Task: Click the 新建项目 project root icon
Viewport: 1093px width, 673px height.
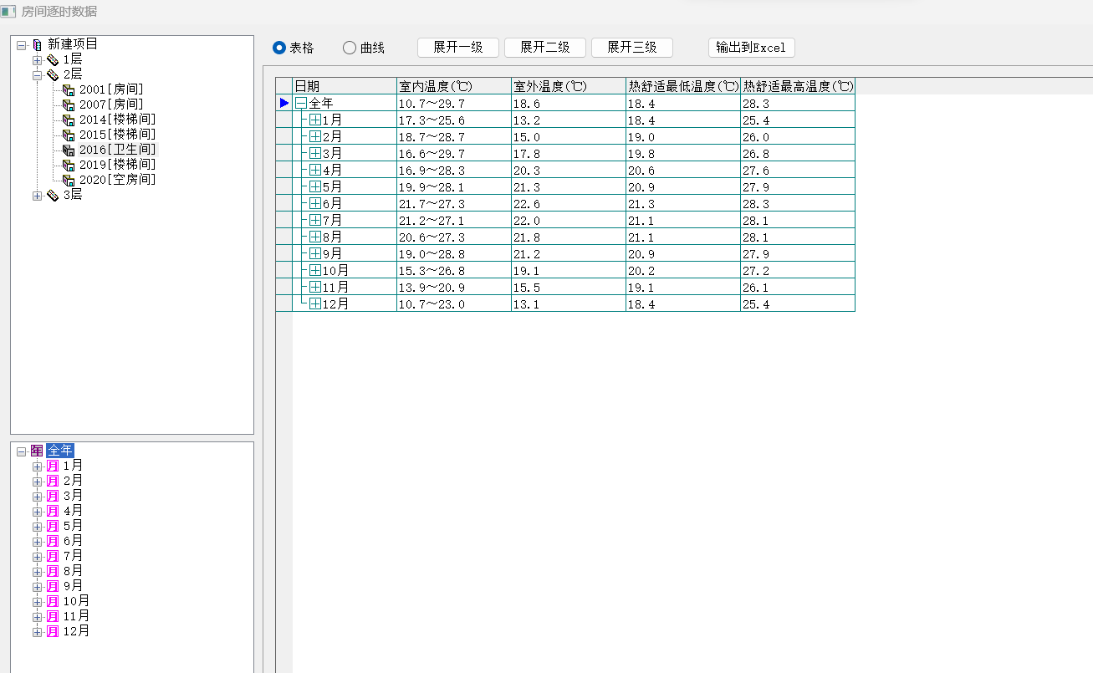Action: [x=37, y=44]
